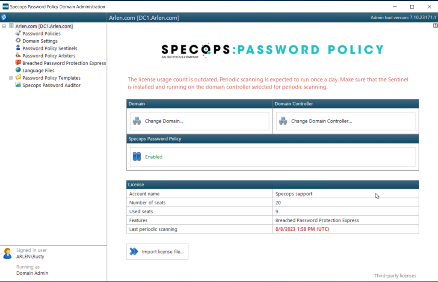Click the help icon at top right
438x282 pixels.
[x=435, y=25]
